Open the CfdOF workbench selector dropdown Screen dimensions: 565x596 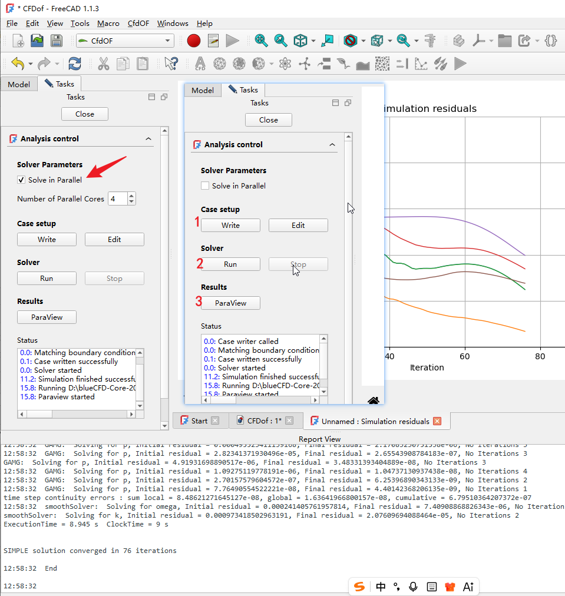click(125, 41)
